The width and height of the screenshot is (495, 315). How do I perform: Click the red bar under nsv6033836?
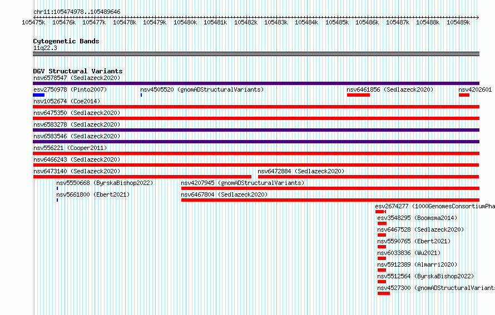click(x=382, y=258)
